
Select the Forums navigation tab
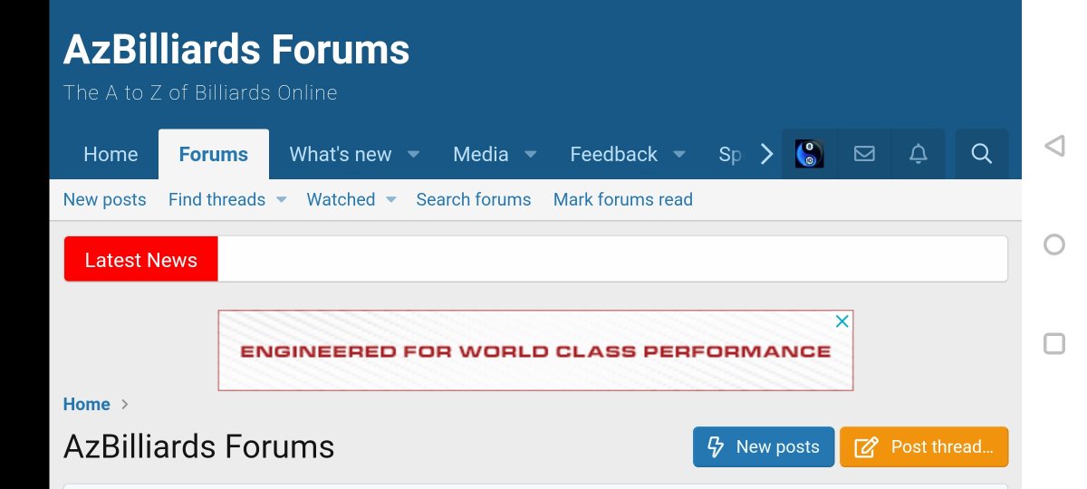[214, 154]
